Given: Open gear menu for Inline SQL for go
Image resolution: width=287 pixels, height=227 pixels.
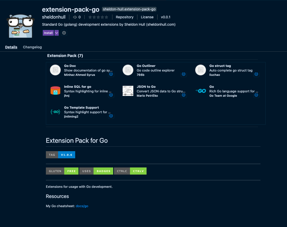Looking at the screenshot, I should click(x=111, y=95).
